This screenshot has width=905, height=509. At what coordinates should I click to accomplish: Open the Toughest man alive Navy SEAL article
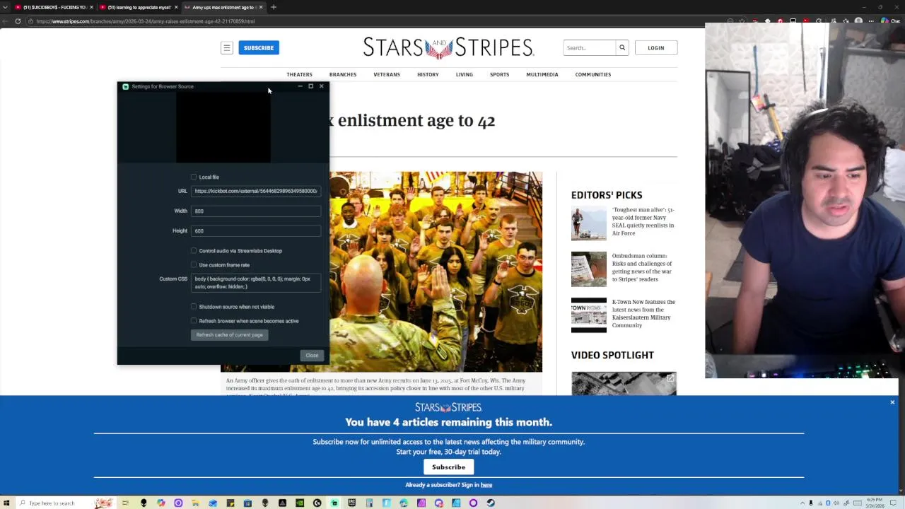[643, 221]
